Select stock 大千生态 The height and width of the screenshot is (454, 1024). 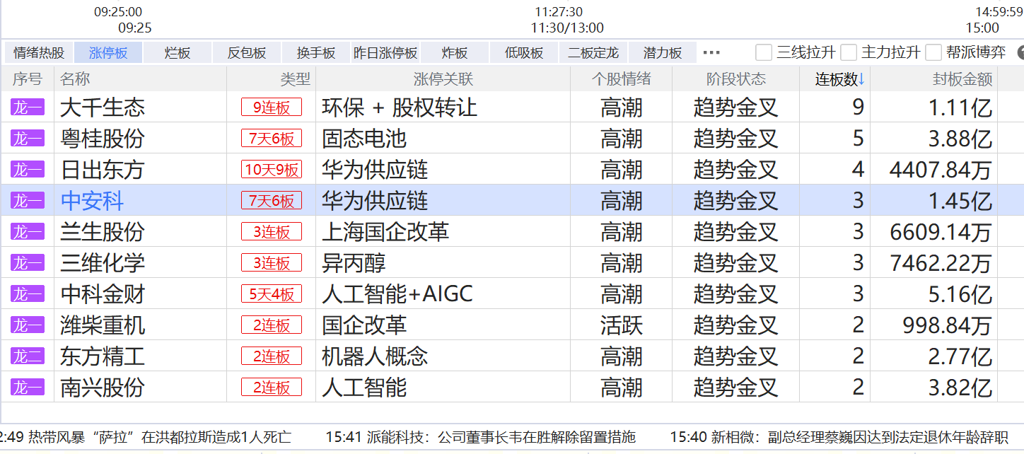click(x=103, y=107)
